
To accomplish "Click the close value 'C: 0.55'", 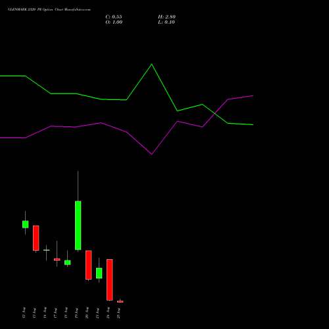I will (x=114, y=17).
